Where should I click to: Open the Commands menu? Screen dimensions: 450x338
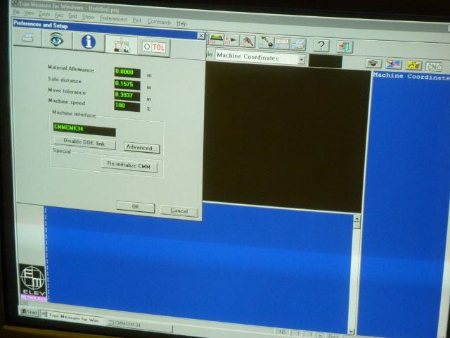click(x=160, y=22)
